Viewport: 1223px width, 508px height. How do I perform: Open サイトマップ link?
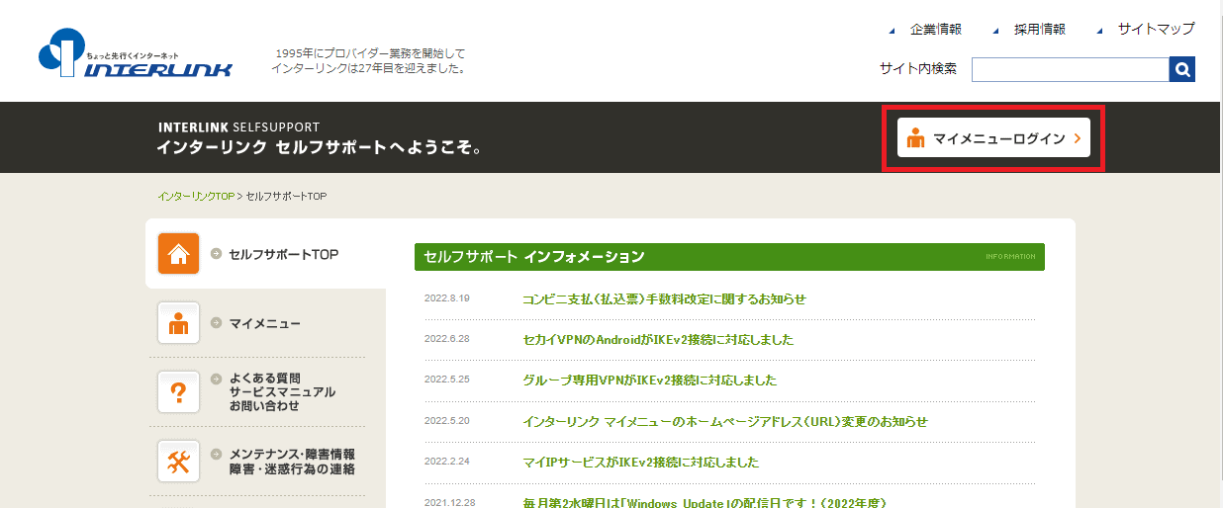pyautogui.click(x=1157, y=30)
